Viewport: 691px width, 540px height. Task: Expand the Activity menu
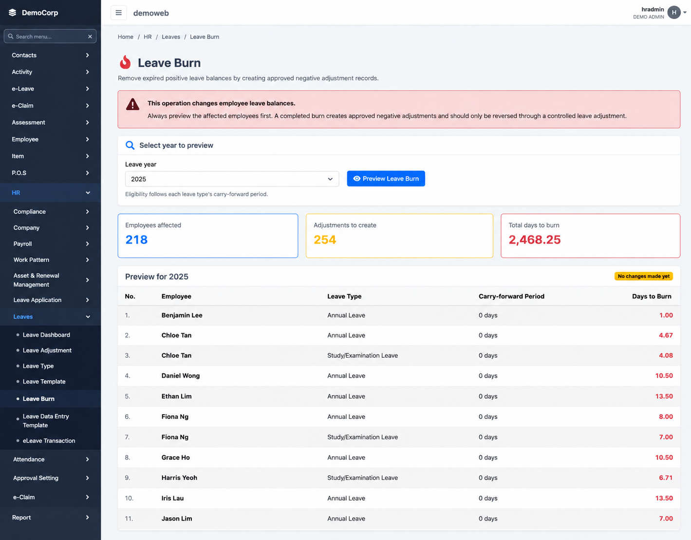(50, 72)
